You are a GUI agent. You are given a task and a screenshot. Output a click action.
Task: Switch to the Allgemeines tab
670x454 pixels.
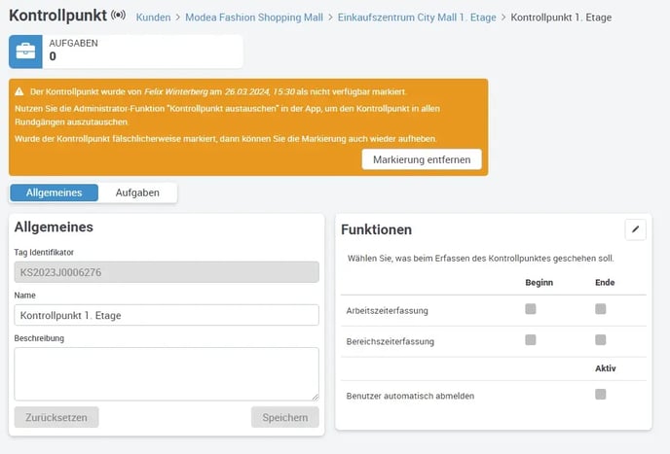click(x=54, y=192)
